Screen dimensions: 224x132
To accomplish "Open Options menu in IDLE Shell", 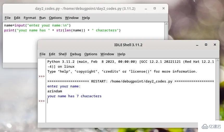I will (91, 54).
